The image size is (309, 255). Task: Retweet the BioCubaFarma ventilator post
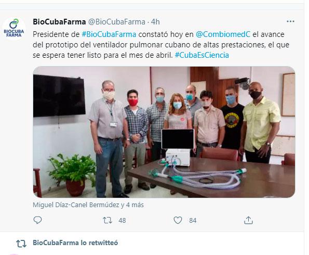click(x=108, y=220)
